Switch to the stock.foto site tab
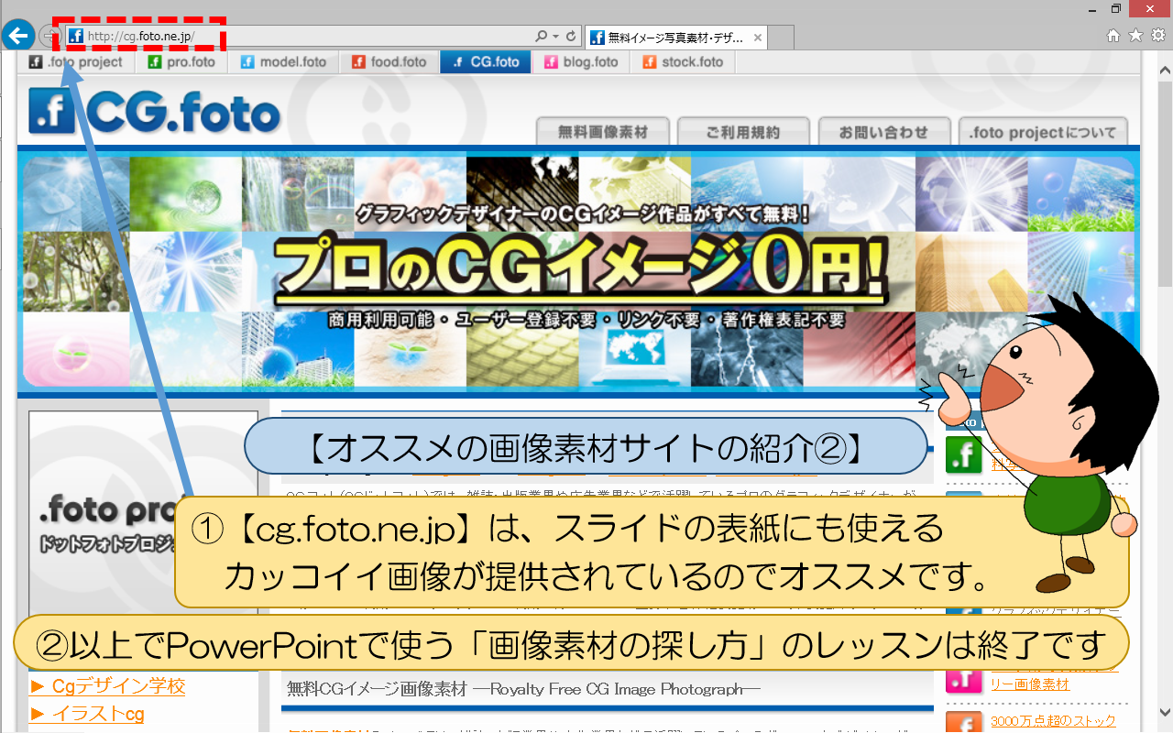Screen dimensions: 1173x733 coord(683,62)
